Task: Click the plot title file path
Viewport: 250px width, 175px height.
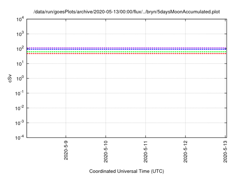Action: point(127,12)
